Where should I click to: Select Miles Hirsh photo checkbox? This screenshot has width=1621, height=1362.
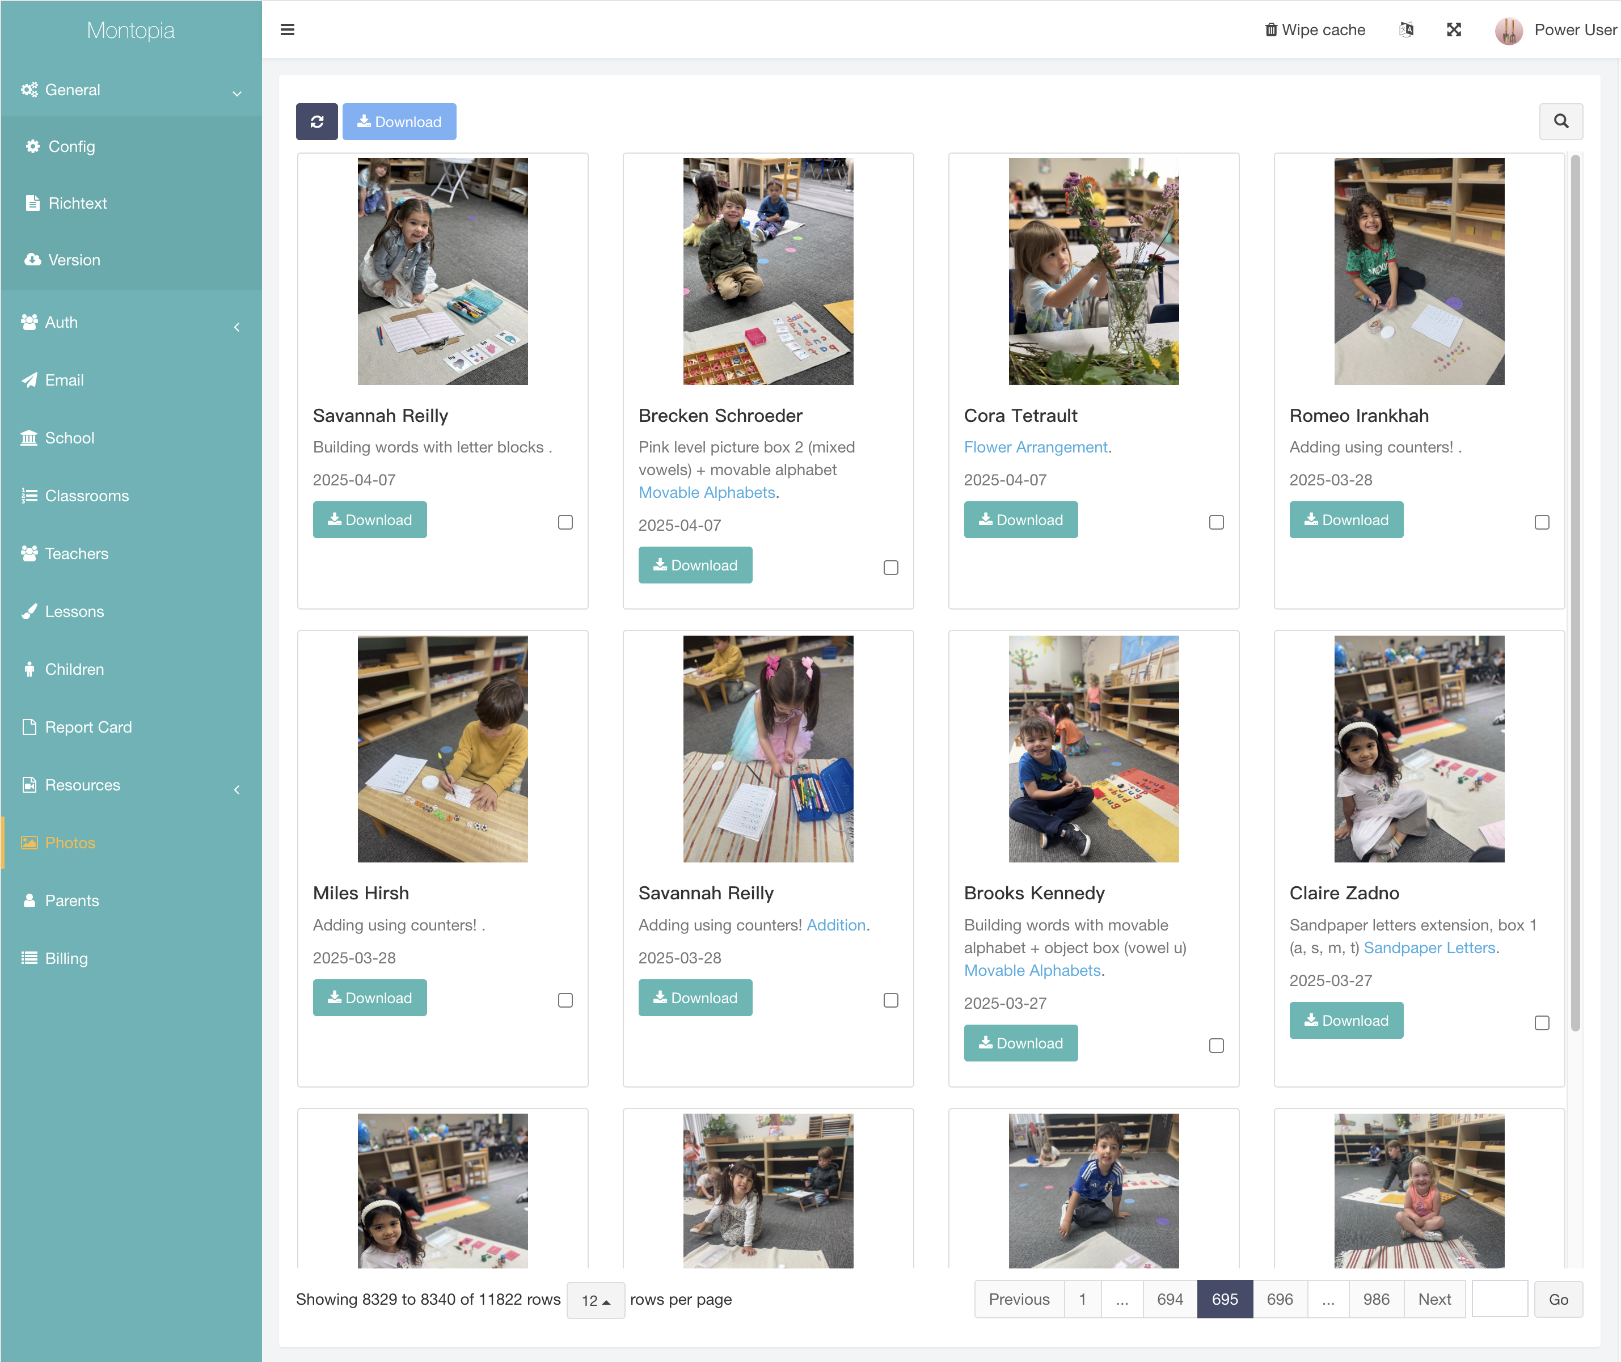pyautogui.click(x=565, y=1001)
